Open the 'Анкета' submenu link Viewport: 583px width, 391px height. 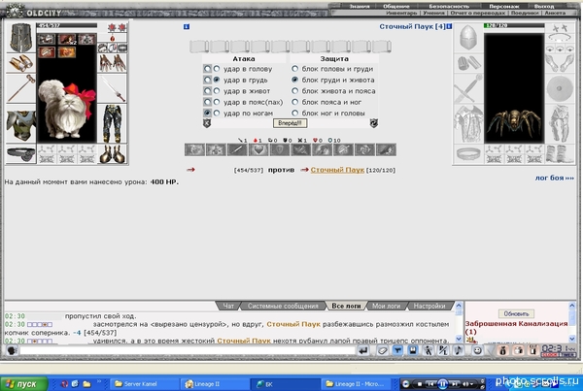555,13
